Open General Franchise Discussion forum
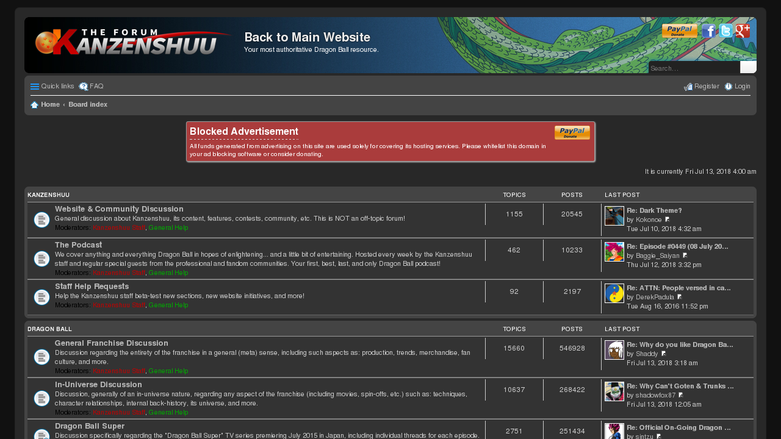The image size is (781, 439). pos(112,343)
